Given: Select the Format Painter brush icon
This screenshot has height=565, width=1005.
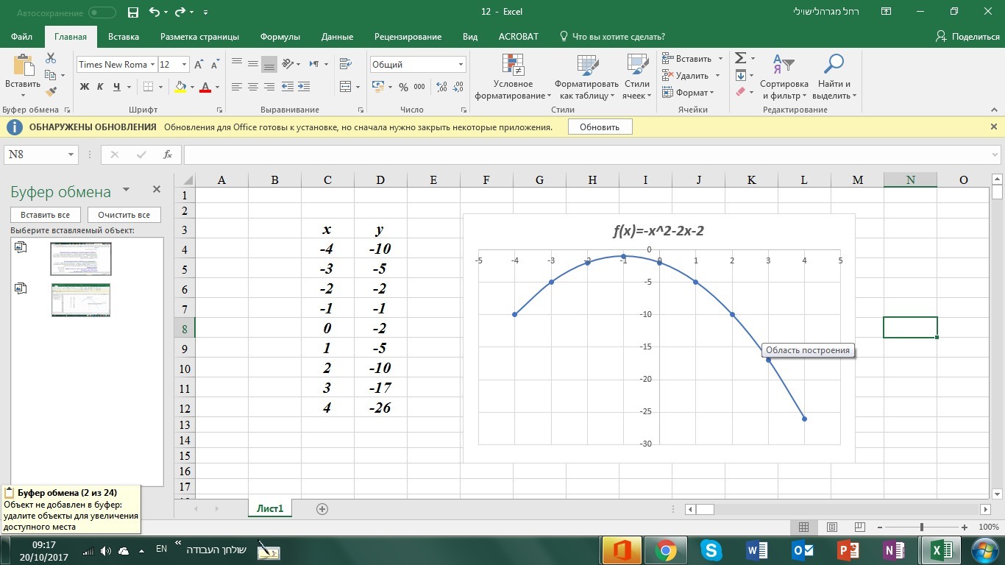Looking at the screenshot, I should coord(51,92).
